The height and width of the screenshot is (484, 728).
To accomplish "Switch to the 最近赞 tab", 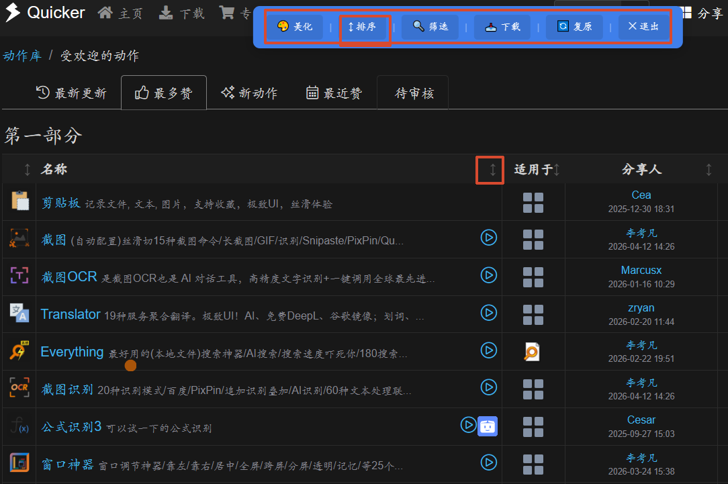I will [334, 93].
